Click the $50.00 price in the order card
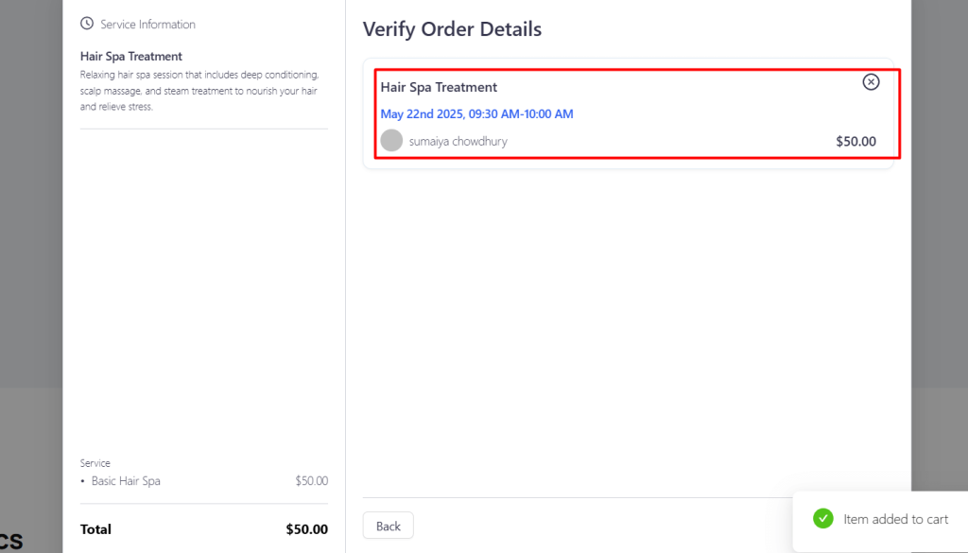The width and height of the screenshot is (968, 553). click(856, 142)
